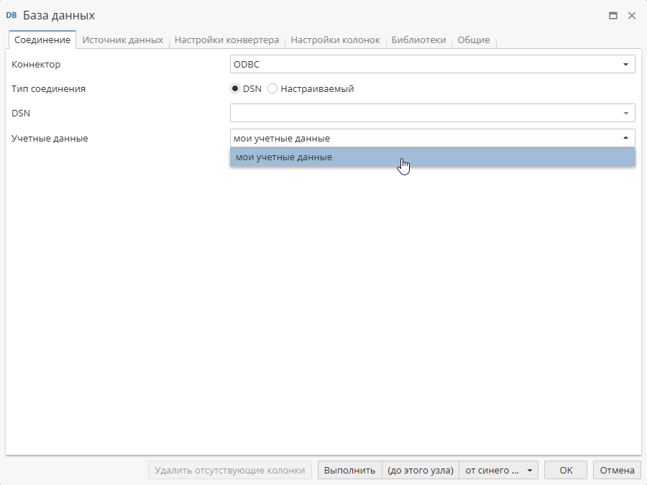Click the restore window icon
647x485 pixels.
(x=613, y=15)
